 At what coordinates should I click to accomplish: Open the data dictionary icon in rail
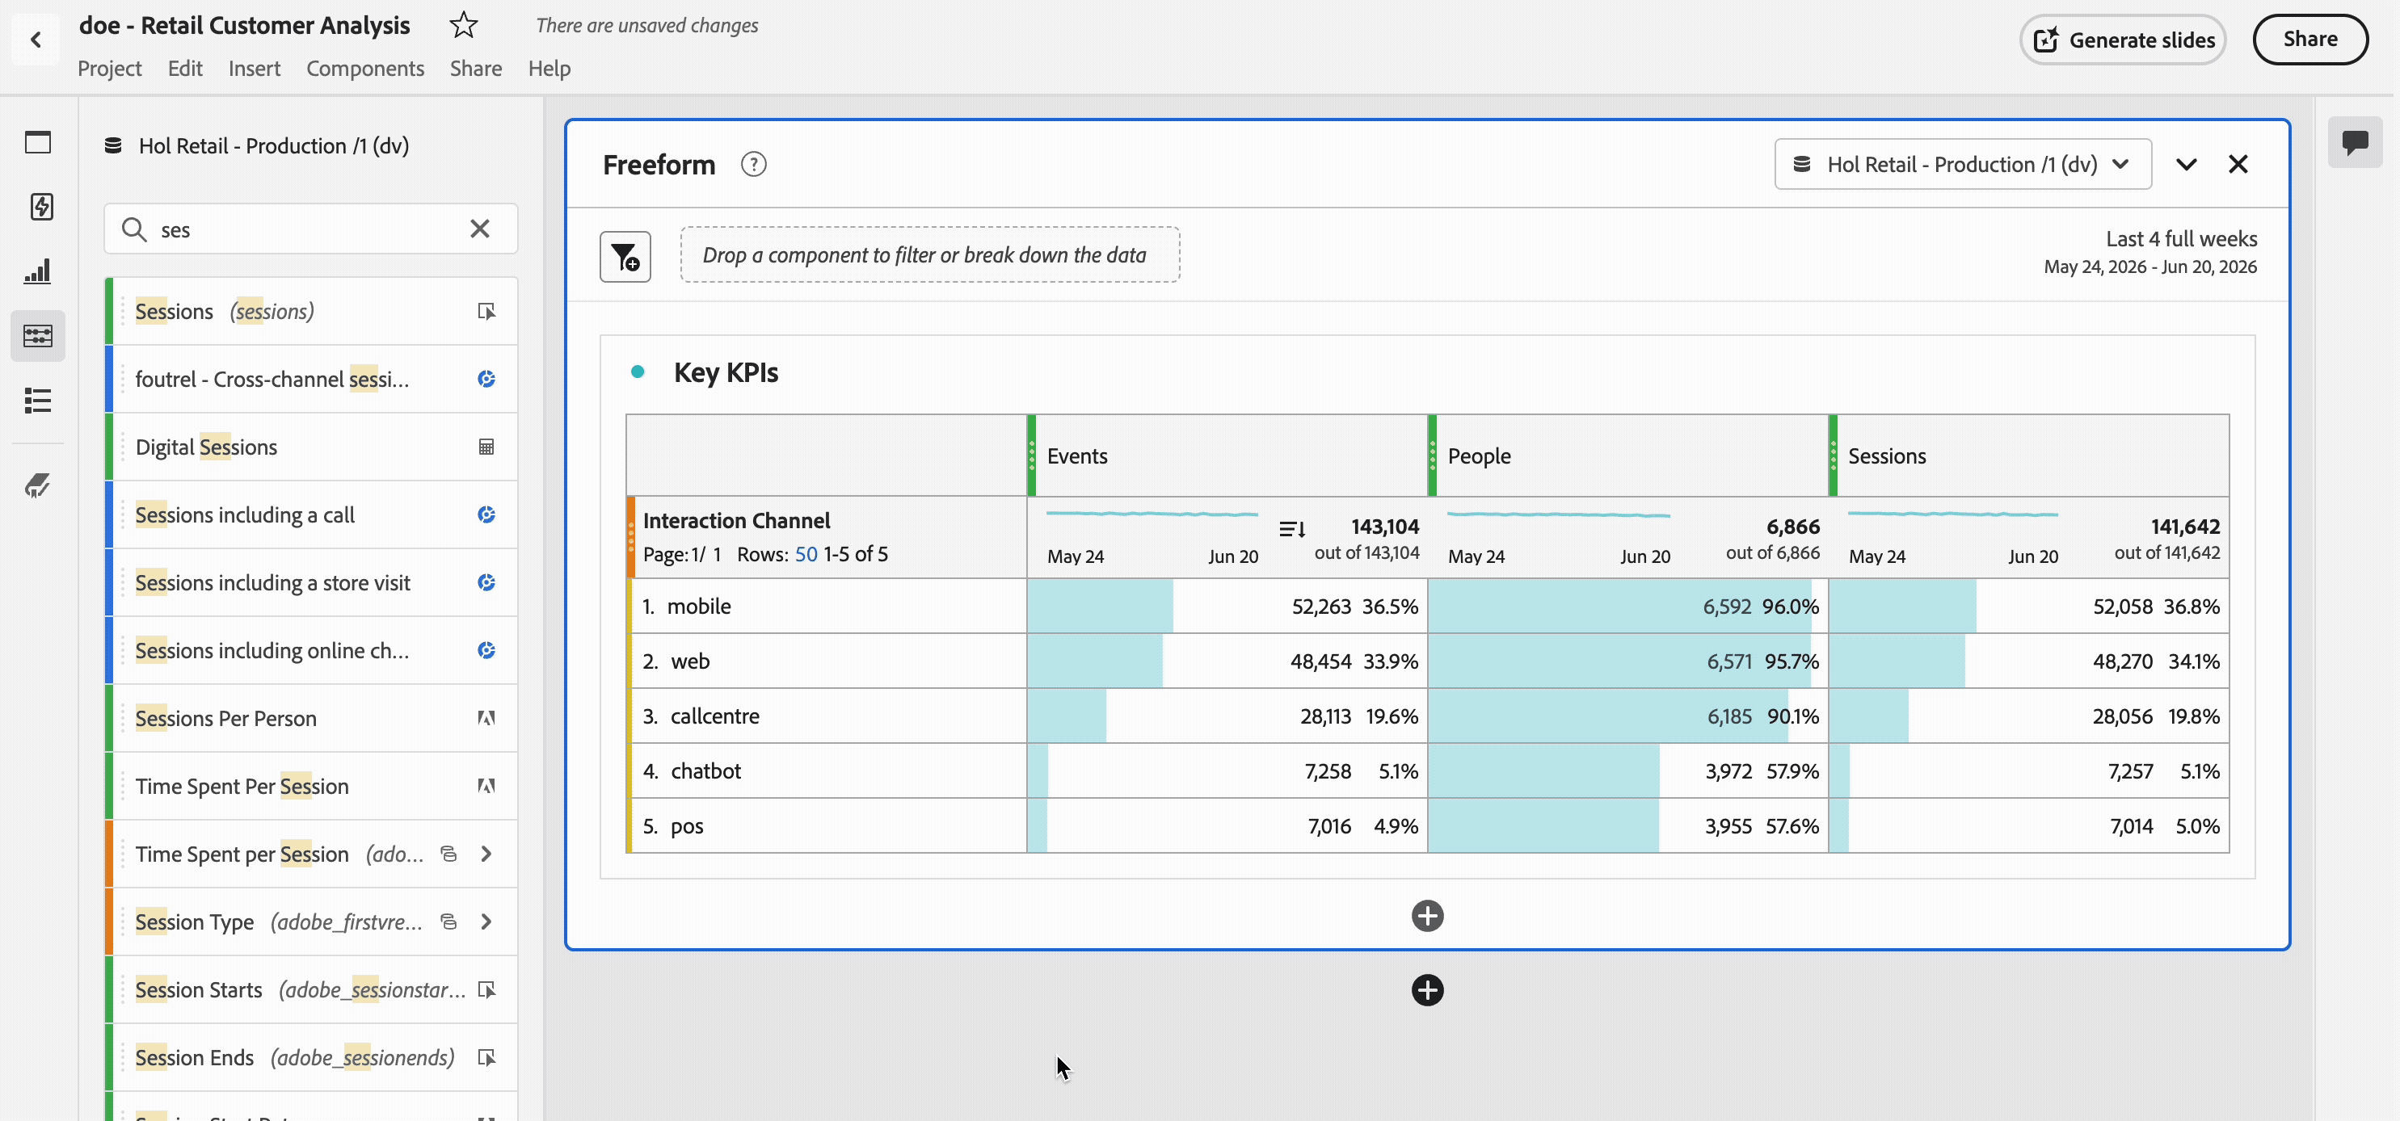coord(37,485)
